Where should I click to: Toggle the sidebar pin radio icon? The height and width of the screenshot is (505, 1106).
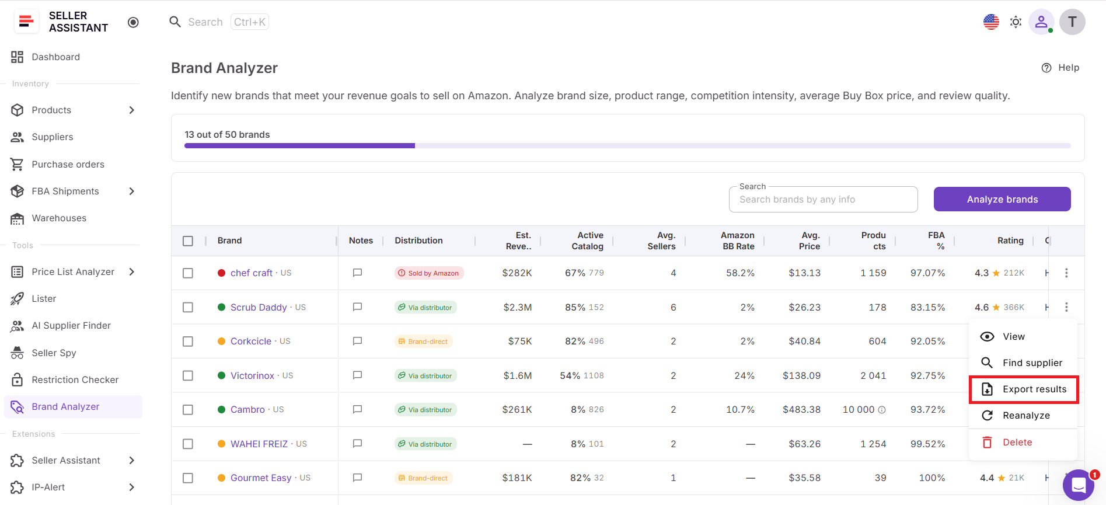click(133, 22)
